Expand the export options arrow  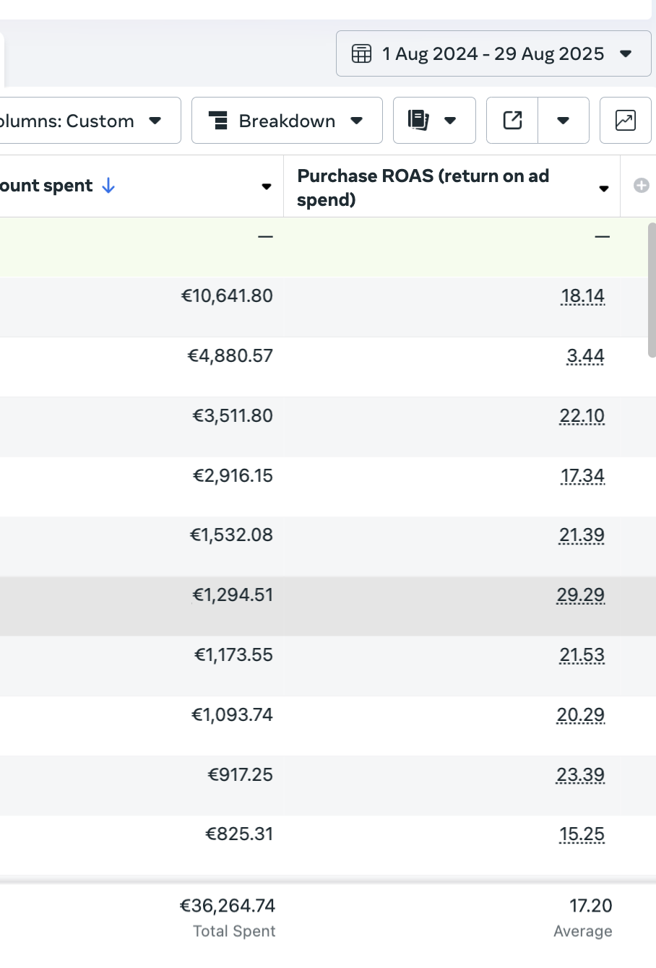[563, 121]
